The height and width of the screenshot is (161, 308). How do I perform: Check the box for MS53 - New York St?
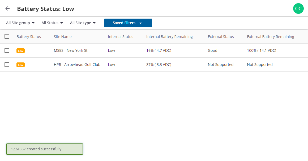tap(7, 50)
